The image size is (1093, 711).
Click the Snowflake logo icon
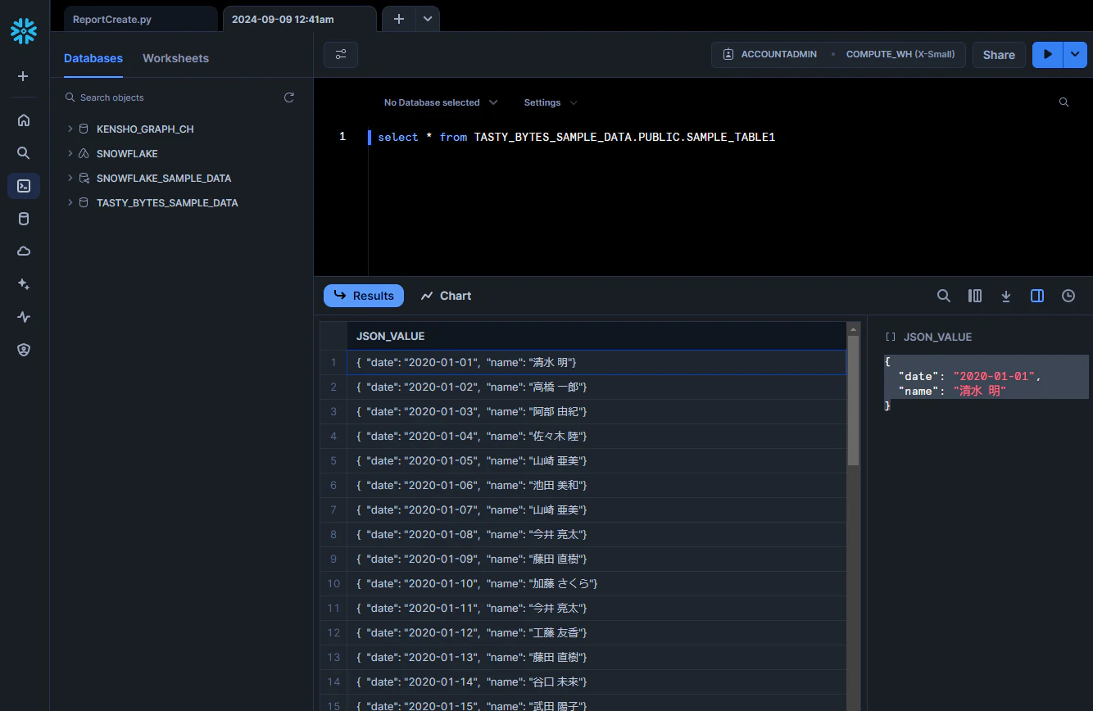tap(24, 31)
